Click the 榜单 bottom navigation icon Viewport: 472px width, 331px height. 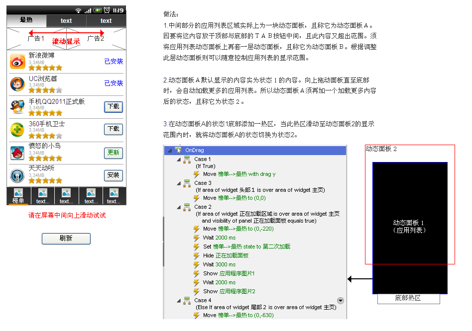click(x=18, y=196)
